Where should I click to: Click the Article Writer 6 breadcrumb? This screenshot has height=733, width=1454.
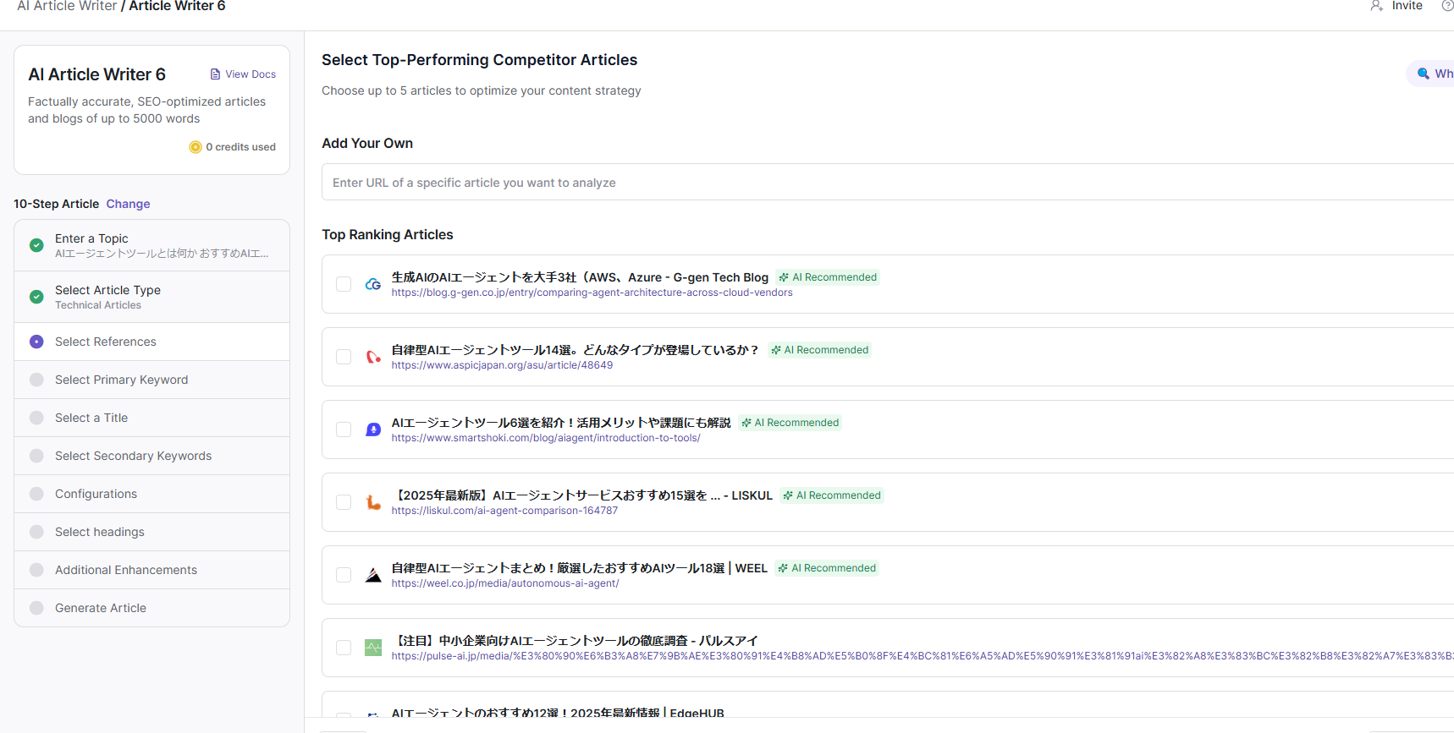coord(177,6)
